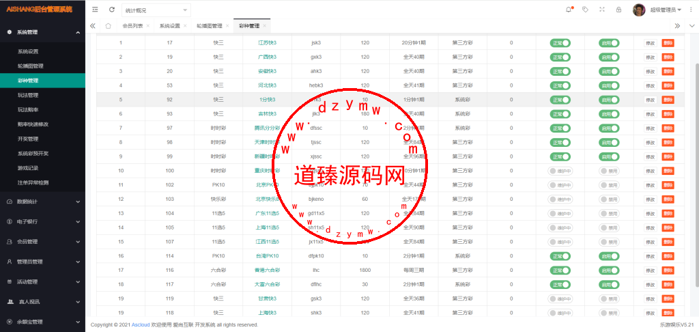Expand 管理员管理 menu section
This screenshot has height=332, width=699.
point(78,262)
